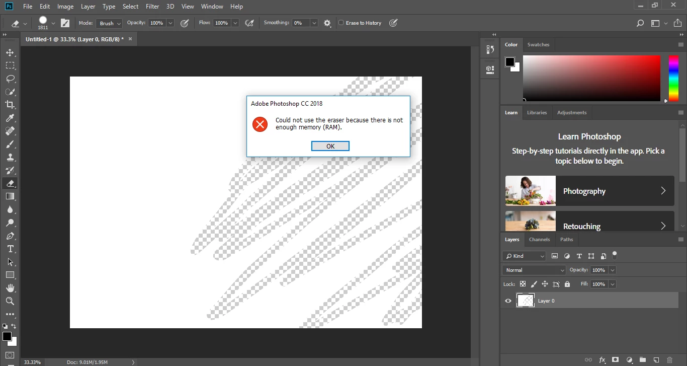Select the Quick Selection tool
Screen dimensions: 687x366
coord(10,92)
